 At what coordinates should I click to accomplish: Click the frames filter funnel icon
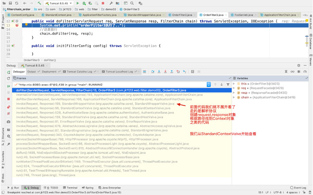(228, 85)
